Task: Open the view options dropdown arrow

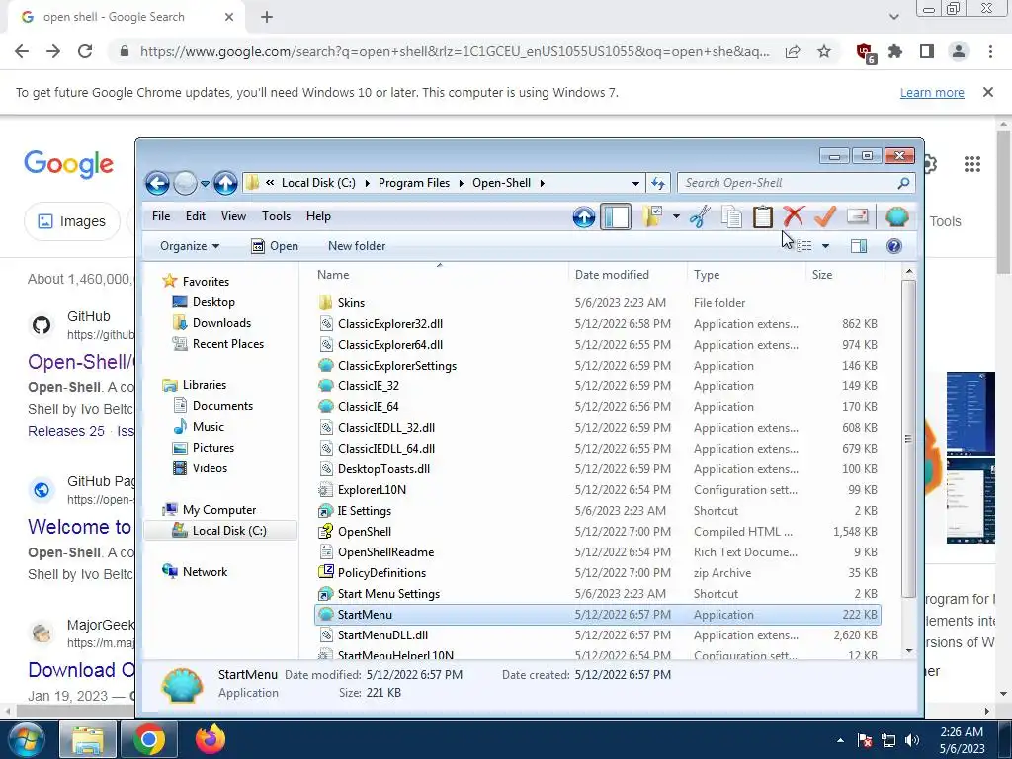Action: coord(825,246)
